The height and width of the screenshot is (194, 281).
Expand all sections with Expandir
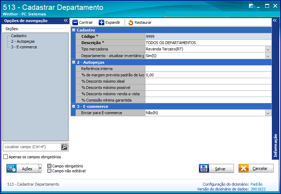[110, 22]
